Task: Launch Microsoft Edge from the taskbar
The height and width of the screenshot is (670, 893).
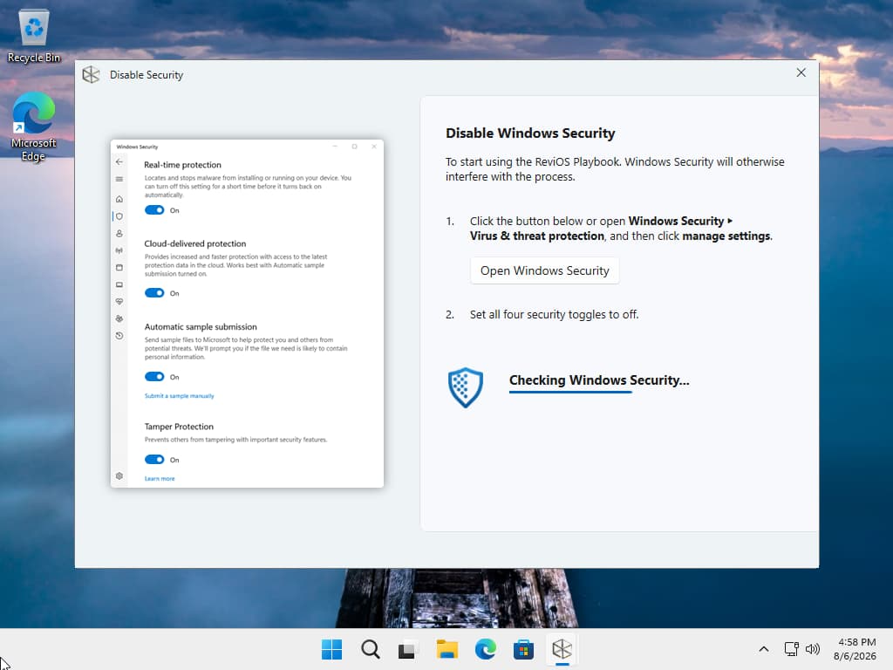Action: click(485, 649)
